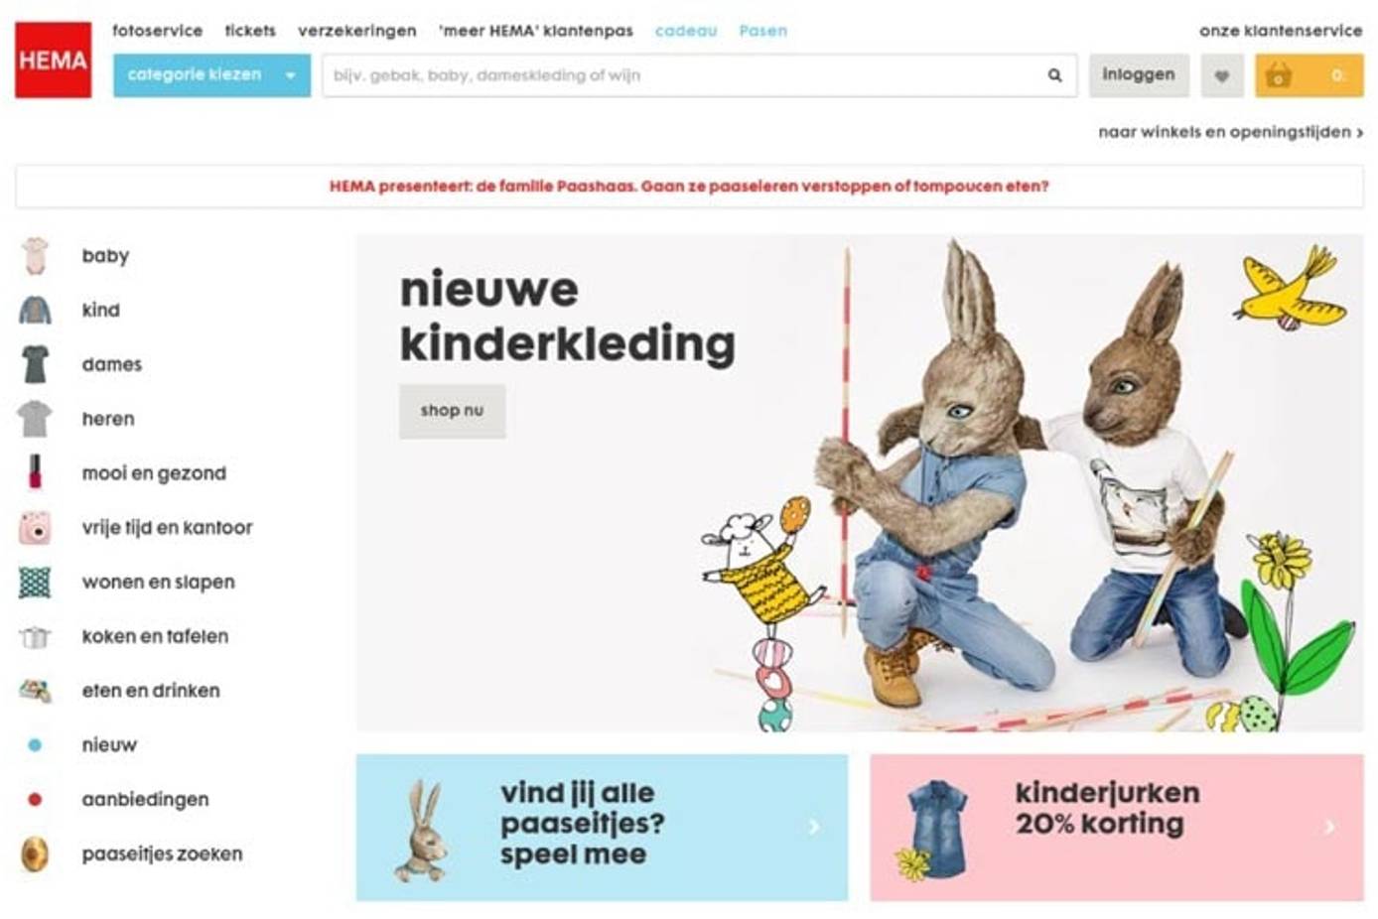Expand the paaseitjes speel mee banner arrow

813,826
